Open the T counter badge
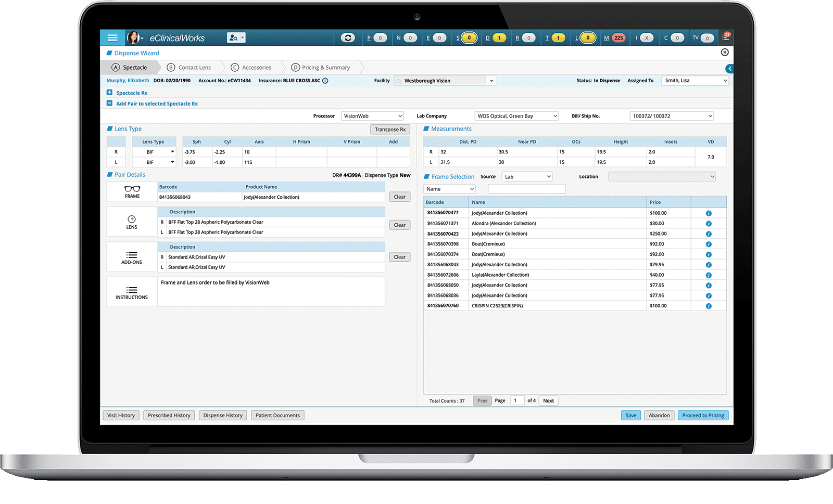This screenshot has height=504, width=833. [x=559, y=38]
